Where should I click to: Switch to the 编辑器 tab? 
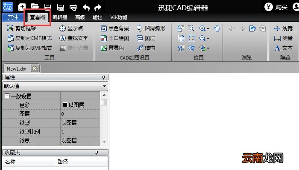coord(60,17)
